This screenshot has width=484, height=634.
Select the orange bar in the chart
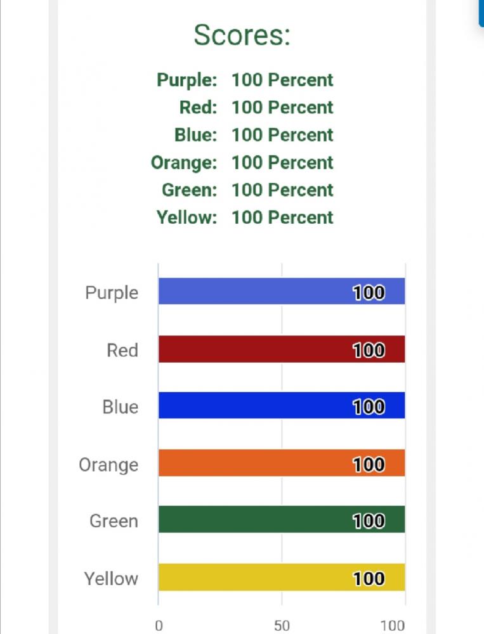tap(281, 463)
